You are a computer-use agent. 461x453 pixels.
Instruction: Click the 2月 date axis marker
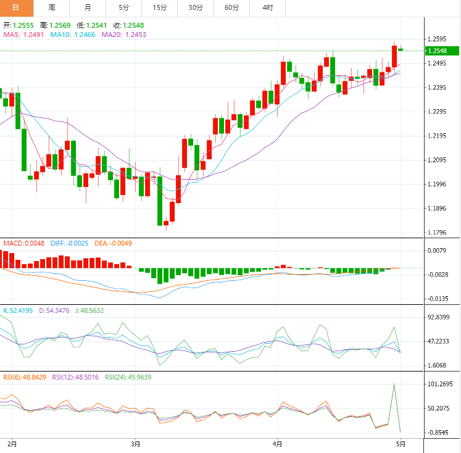pos(12,444)
